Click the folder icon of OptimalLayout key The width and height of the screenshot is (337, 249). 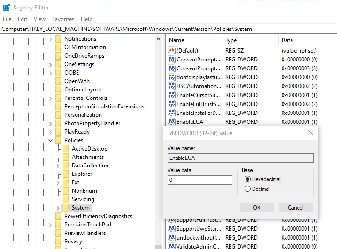click(58, 90)
